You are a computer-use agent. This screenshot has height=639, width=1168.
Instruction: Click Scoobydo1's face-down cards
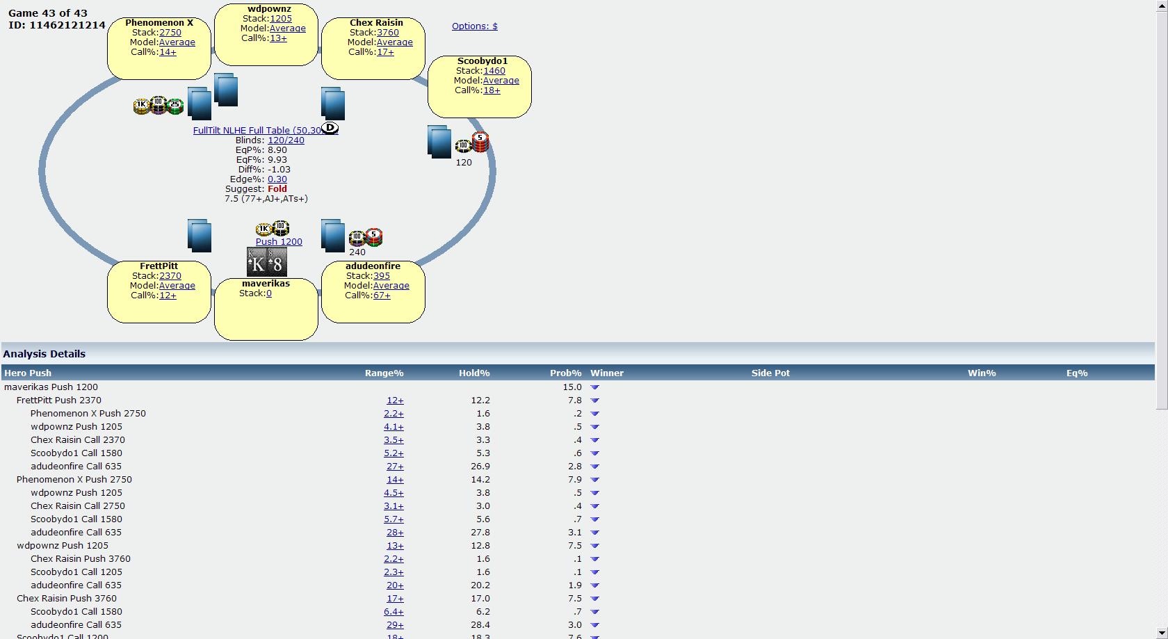[x=439, y=142]
